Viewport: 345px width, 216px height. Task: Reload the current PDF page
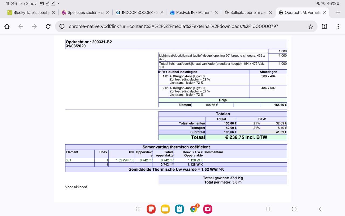click(48, 26)
